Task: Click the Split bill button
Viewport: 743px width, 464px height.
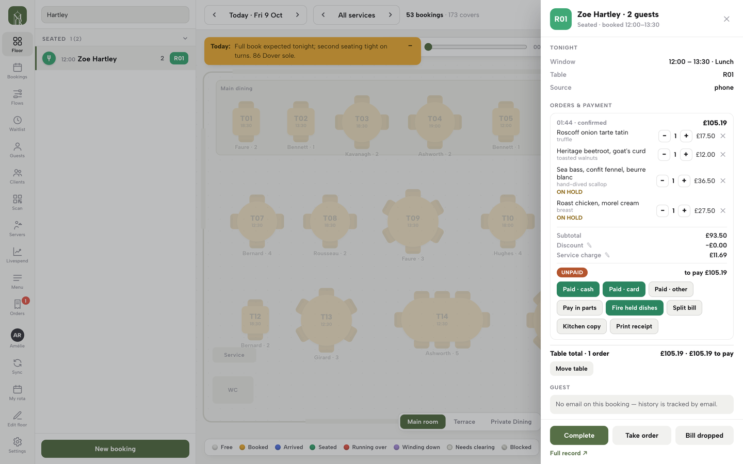Action: [684, 308]
